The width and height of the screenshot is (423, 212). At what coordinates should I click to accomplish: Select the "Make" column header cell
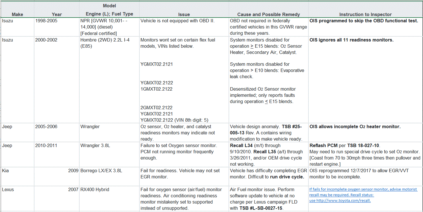point(17,9)
